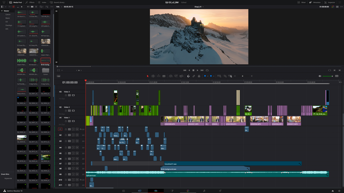The width and height of the screenshot is (344, 193).
Task: Open the Inspector panel
Action: click(330, 2)
